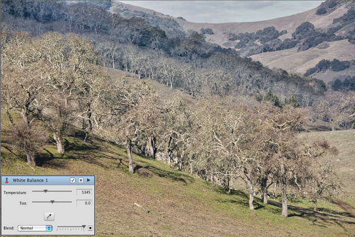Screen dimensions: 355x237
Task: Click the Temperature slider handle
Action: (x=46, y=191)
